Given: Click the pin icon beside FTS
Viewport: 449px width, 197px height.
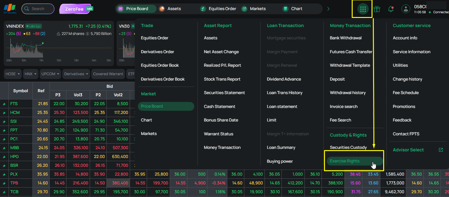Looking at the screenshot, I should click(4, 104).
